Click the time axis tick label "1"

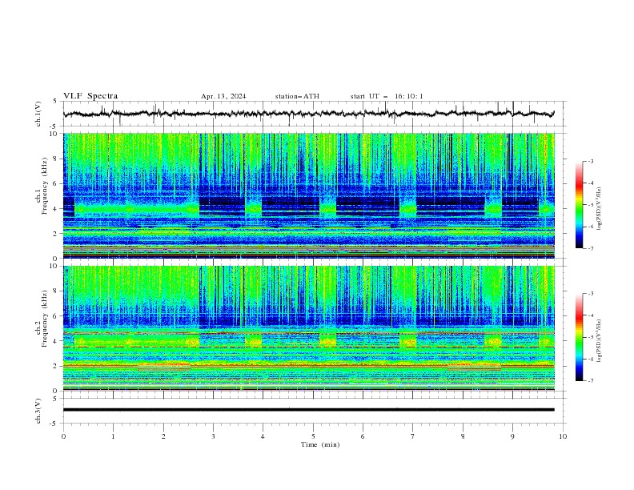coord(113,436)
